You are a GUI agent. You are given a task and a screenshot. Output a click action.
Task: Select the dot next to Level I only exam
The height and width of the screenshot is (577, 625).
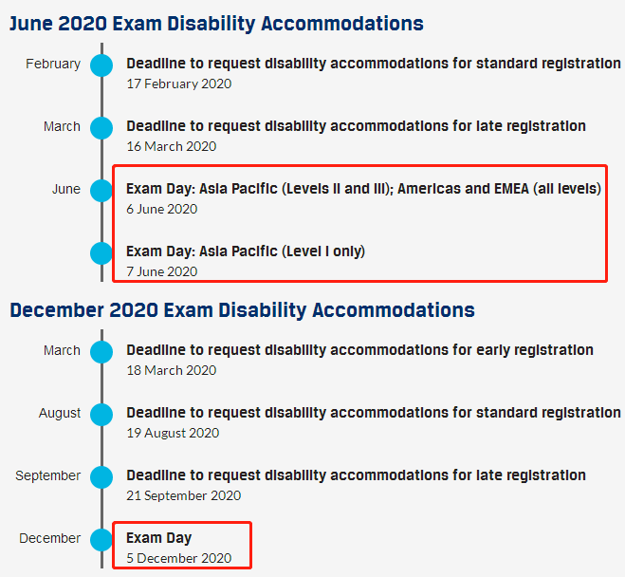[101, 252]
